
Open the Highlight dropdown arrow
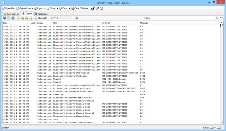point(49,18)
